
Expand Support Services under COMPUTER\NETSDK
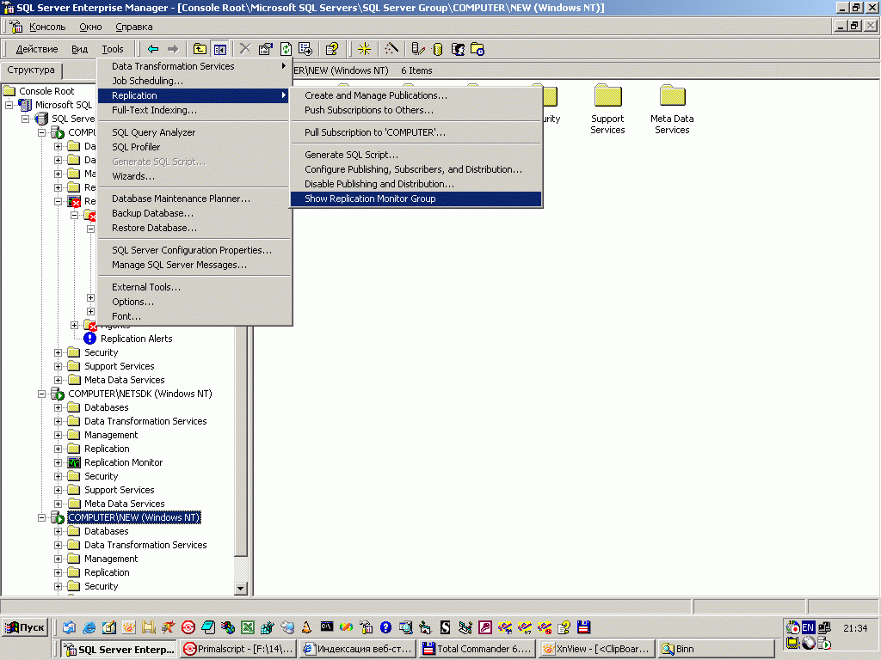point(58,490)
